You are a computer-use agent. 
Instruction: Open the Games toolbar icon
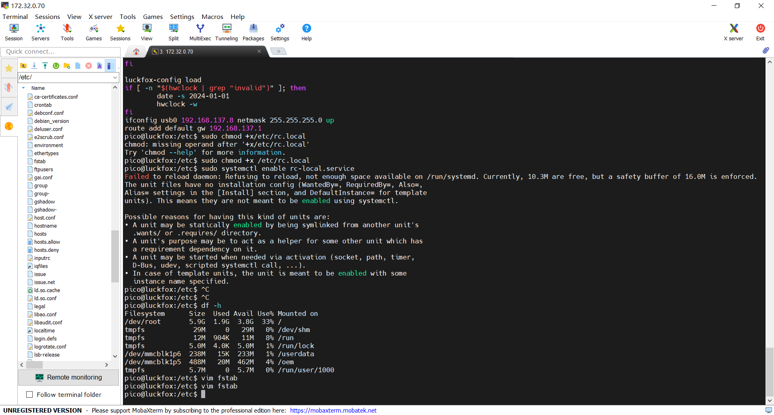click(94, 32)
